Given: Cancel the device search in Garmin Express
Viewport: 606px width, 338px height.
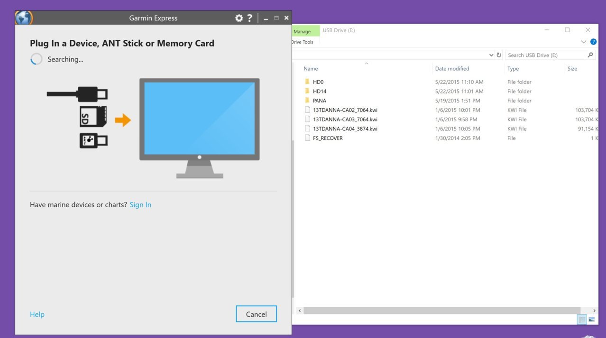Looking at the screenshot, I should click(x=256, y=314).
